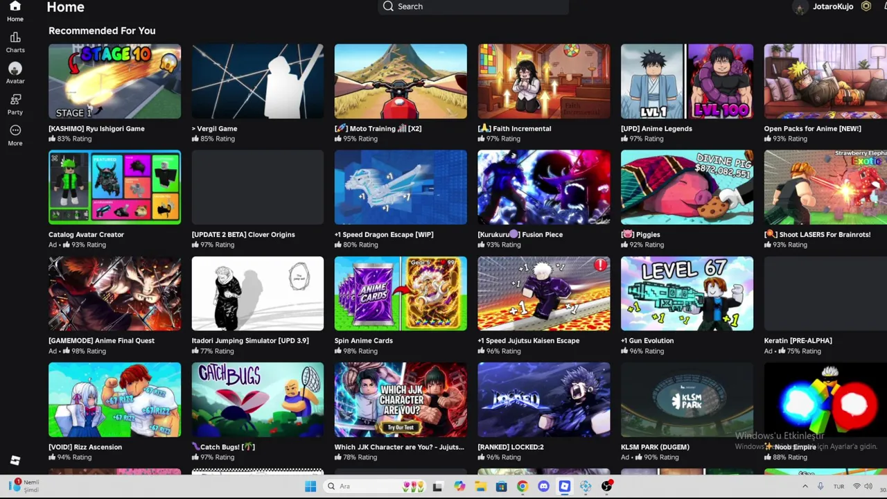Click the tray microphone icon

[x=820, y=487]
